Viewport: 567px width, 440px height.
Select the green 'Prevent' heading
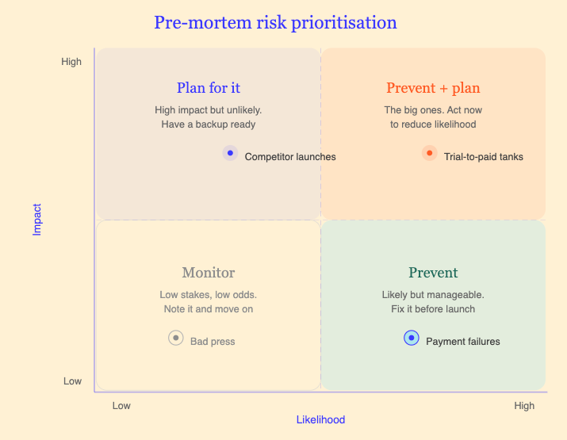click(433, 273)
